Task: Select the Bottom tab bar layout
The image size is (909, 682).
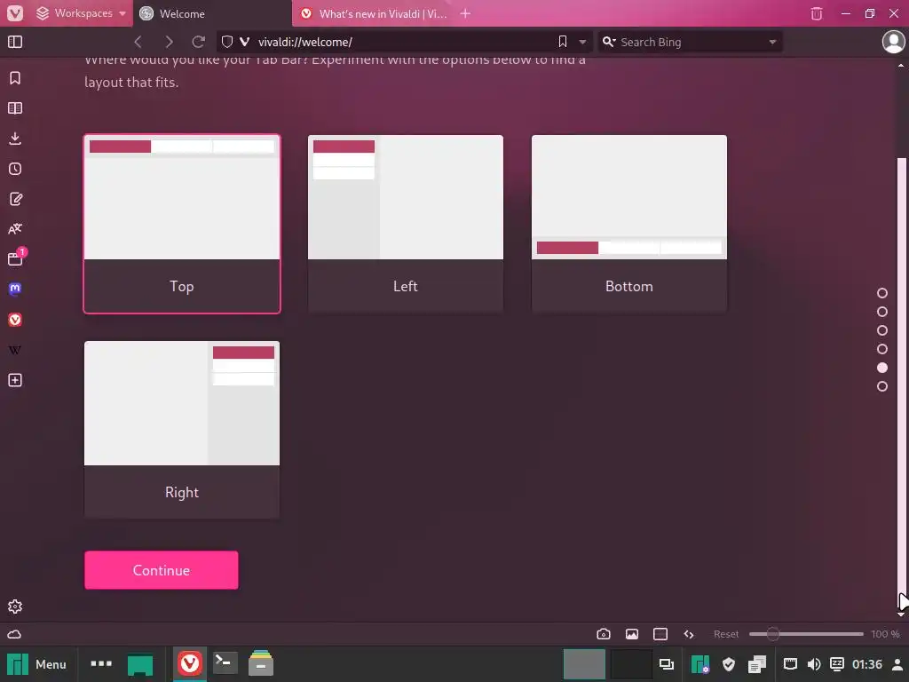Action: pyautogui.click(x=629, y=224)
